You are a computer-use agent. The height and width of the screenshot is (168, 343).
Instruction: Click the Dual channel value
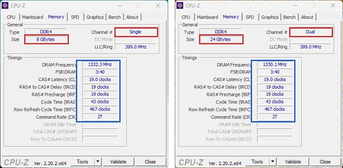tap(310, 32)
